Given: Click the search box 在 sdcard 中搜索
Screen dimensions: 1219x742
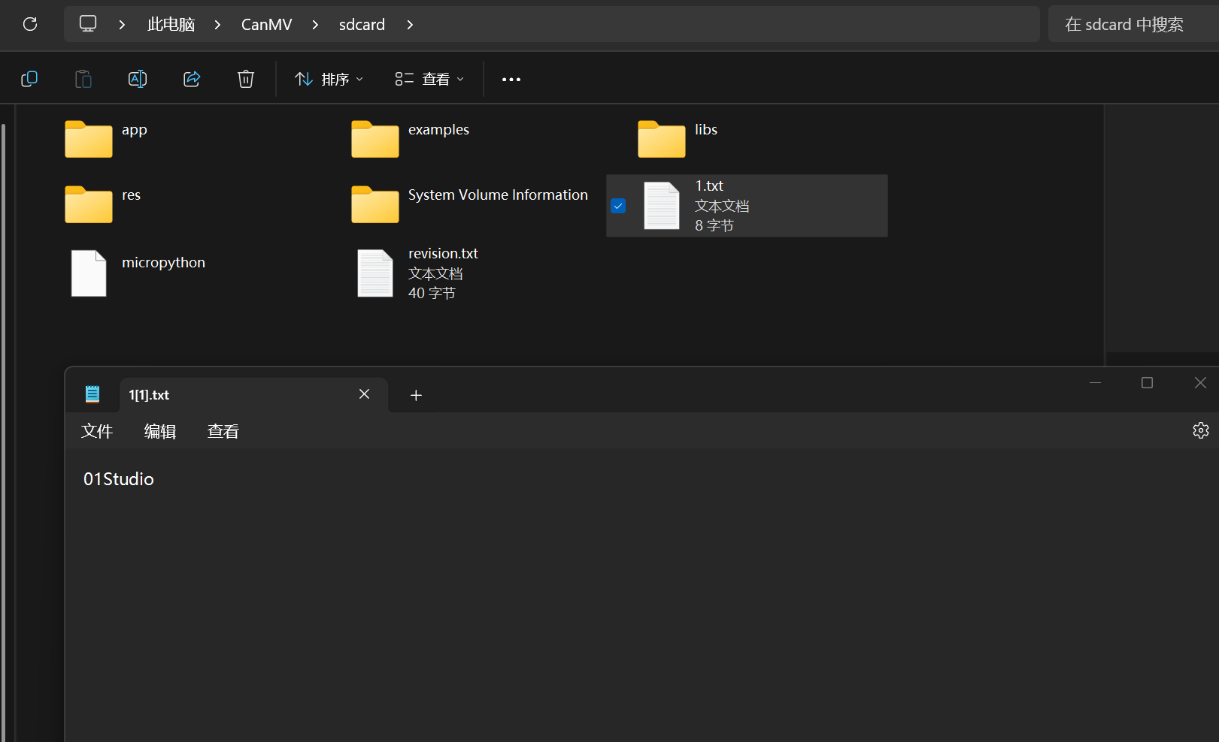Looking at the screenshot, I should (1133, 24).
